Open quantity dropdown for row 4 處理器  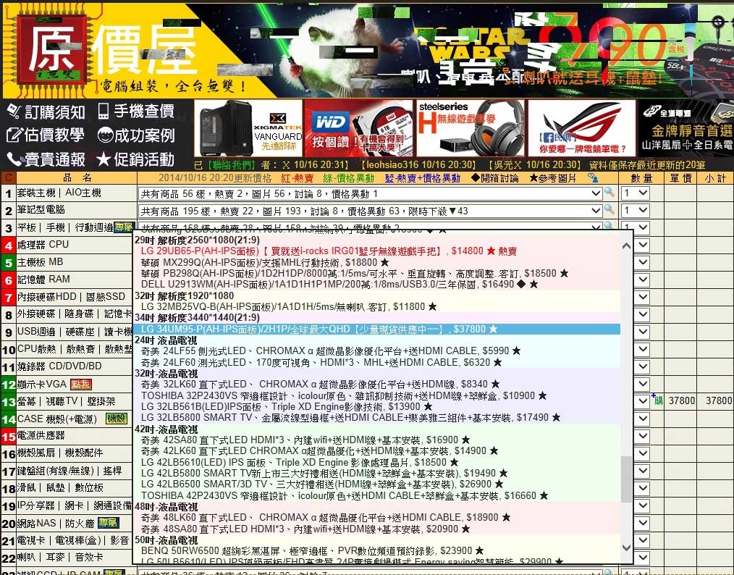pyautogui.click(x=642, y=245)
